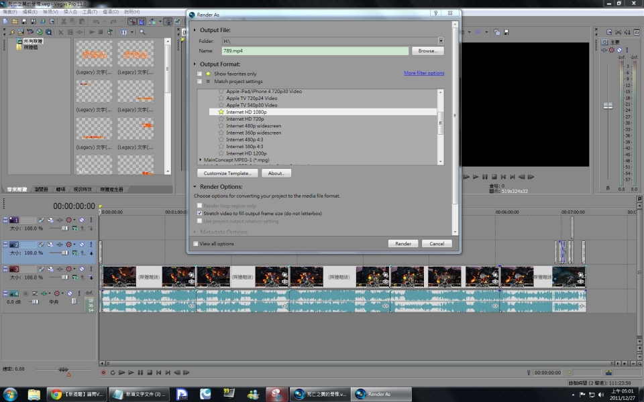The image size is (644, 402).
Task: Tick the View all options checkbox
Action: coord(196,244)
